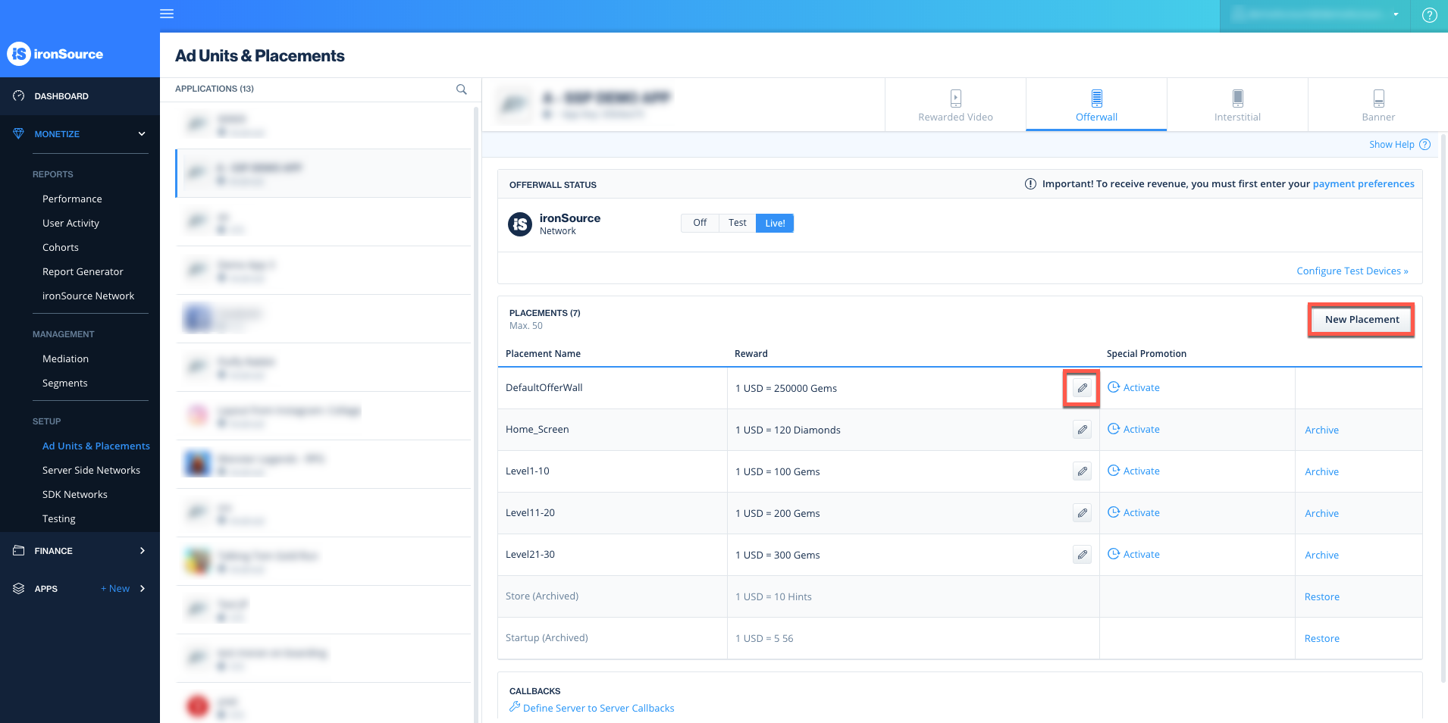The width and height of the screenshot is (1448, 723).
Task: Click the New Placement button
Action: [x=1361, y=319]
